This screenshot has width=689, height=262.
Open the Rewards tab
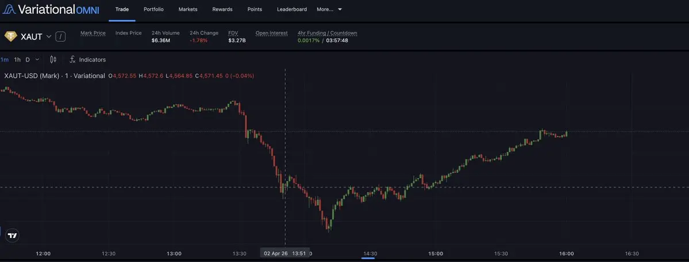222,9
